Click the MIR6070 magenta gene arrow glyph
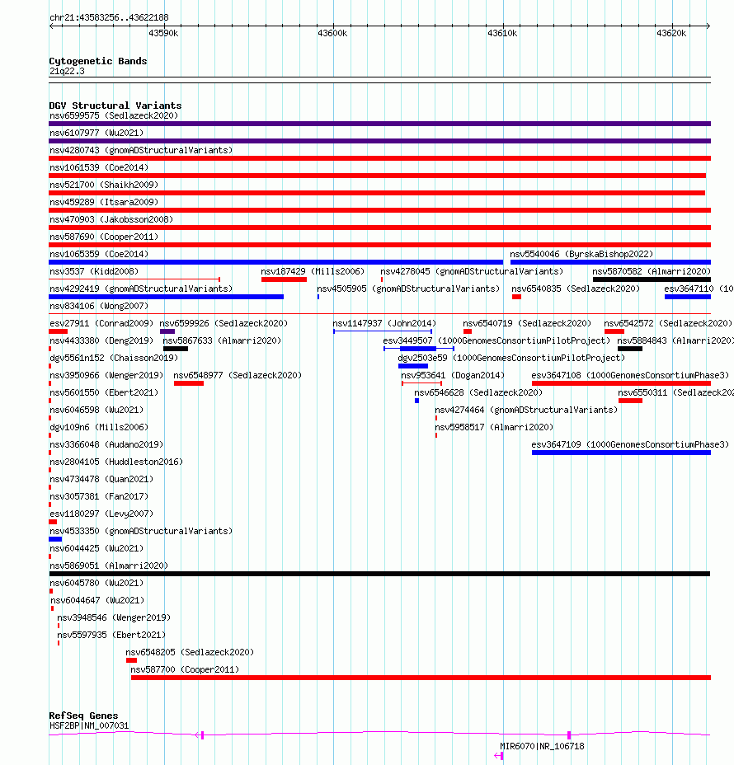 499,756
